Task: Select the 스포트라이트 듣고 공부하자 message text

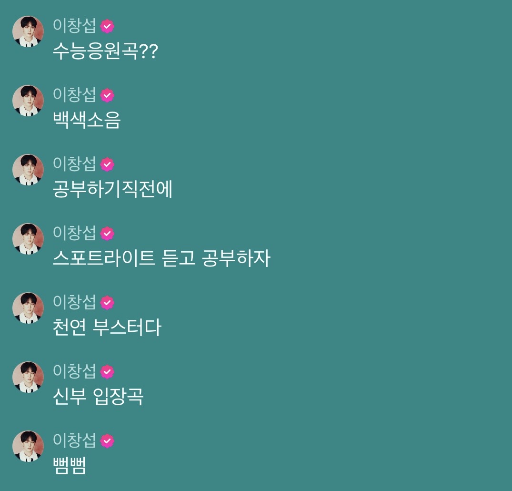Action: coord(161,258)
